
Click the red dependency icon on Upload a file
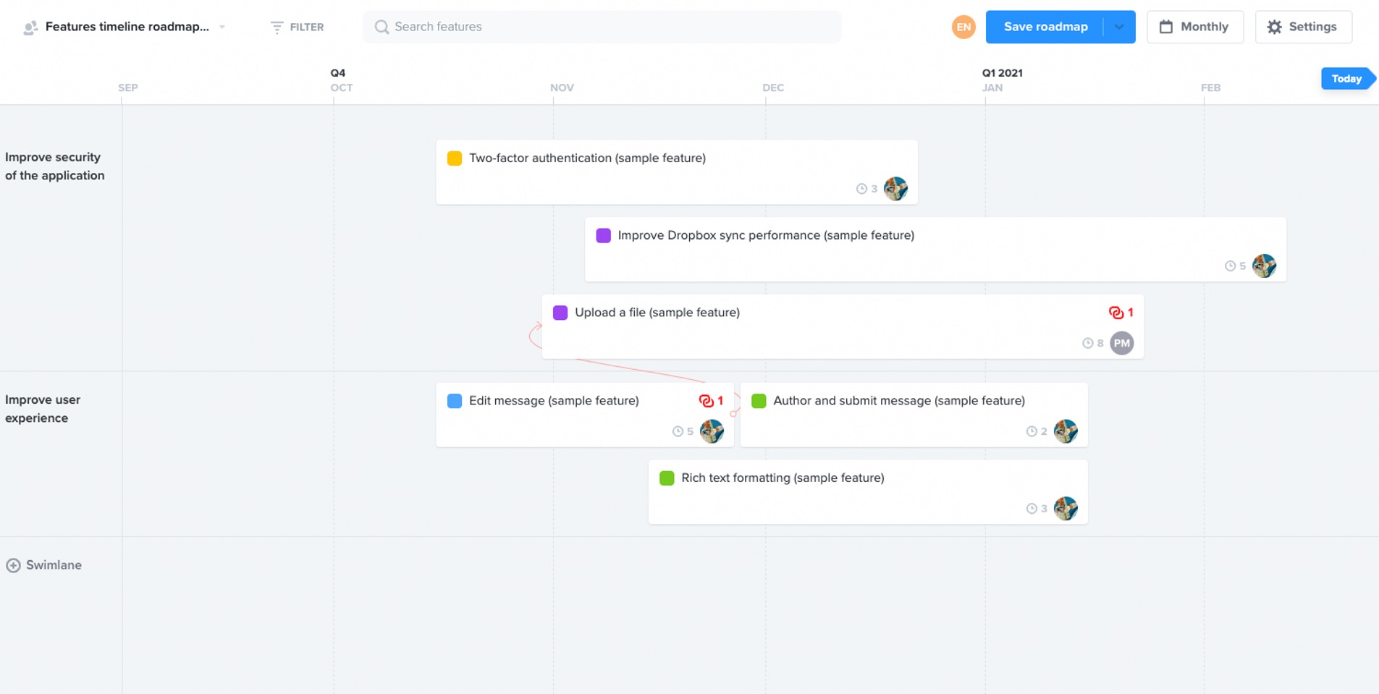point(1116,312)
